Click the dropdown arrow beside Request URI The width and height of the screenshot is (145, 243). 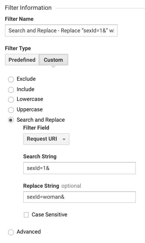(64, 139)
